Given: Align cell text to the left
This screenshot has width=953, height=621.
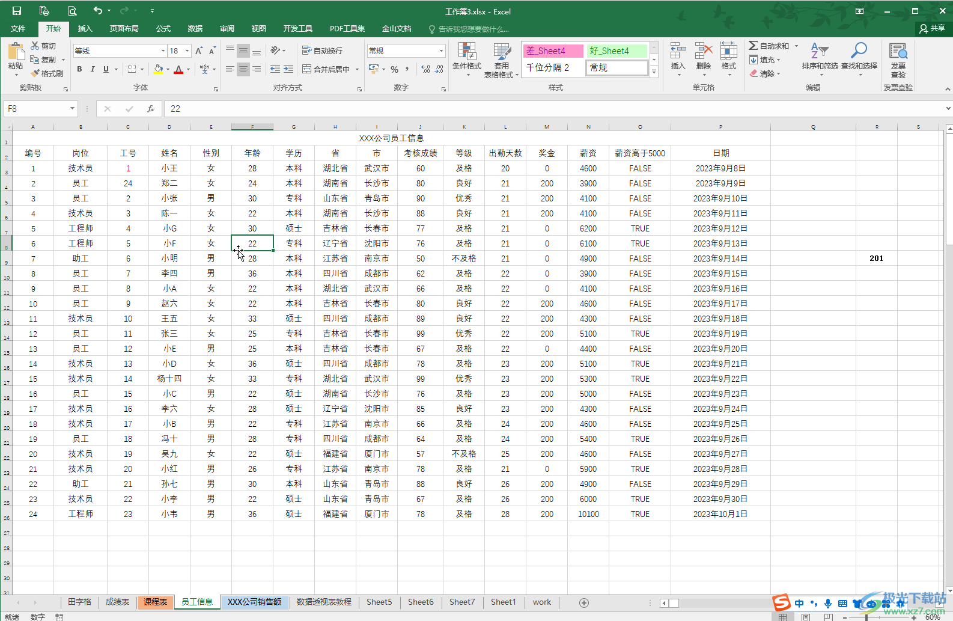Looking at the screenshot, I should coord(230,69).
